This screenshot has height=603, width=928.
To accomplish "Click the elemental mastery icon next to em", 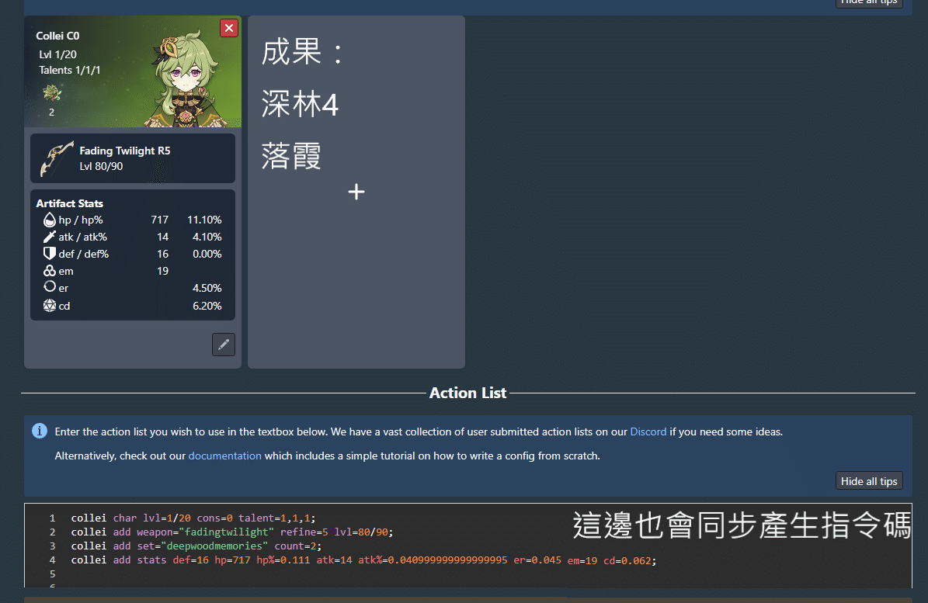I will pos(50,271).
